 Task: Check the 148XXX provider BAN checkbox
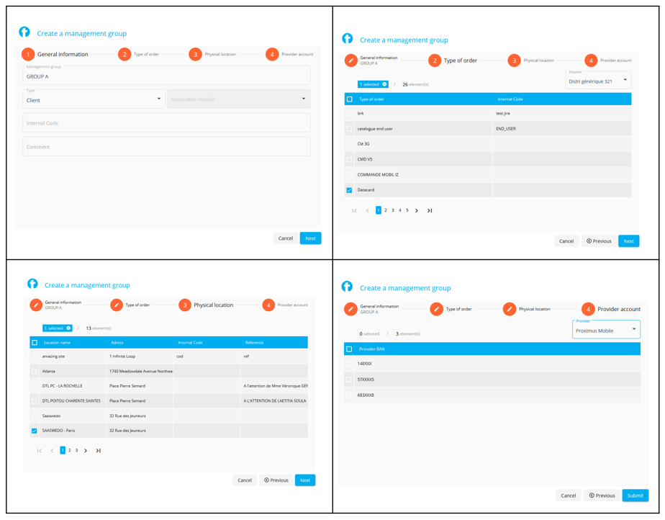click(350, 364)
